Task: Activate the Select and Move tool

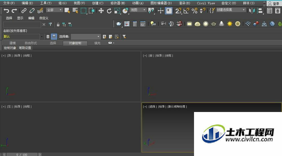Action: [101, 11]
